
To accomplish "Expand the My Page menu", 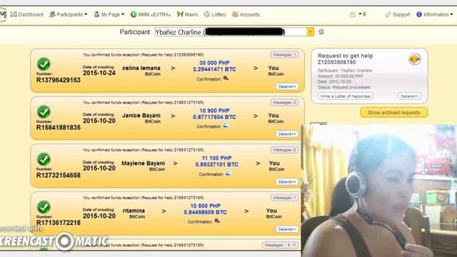I will [x=109, y=14].
